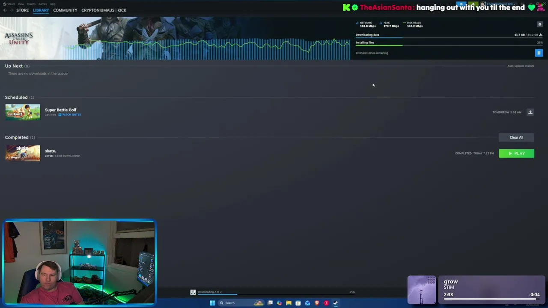Open CRYPTONIUMAUS | KICK profile tab
Viewport: 548px width, 308px height.
click(104, 10)
